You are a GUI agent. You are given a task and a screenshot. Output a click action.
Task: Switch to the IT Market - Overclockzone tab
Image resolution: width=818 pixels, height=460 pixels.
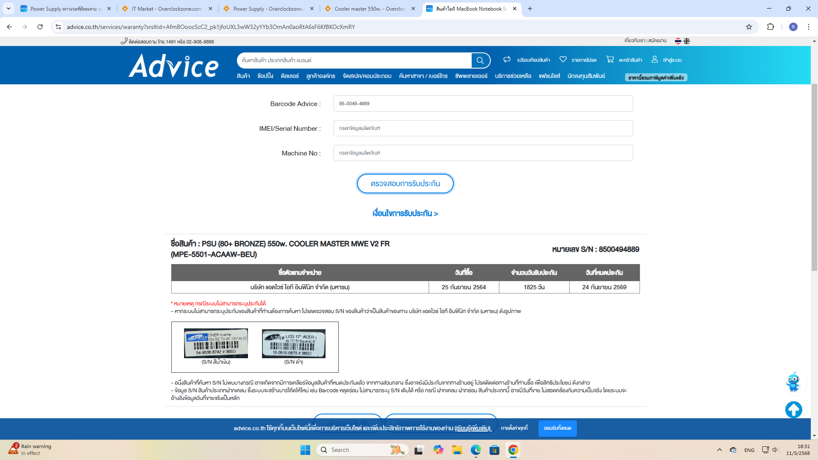[167, 9]
